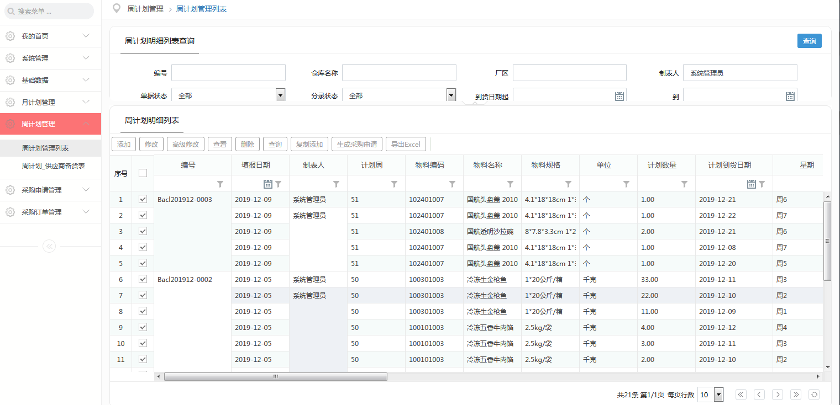
Task: Refresh the table with the reload icon
Action: 814,395
